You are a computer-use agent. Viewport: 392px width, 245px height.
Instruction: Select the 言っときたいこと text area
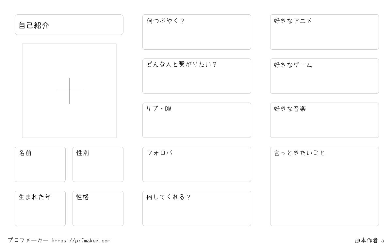[324, 186]
